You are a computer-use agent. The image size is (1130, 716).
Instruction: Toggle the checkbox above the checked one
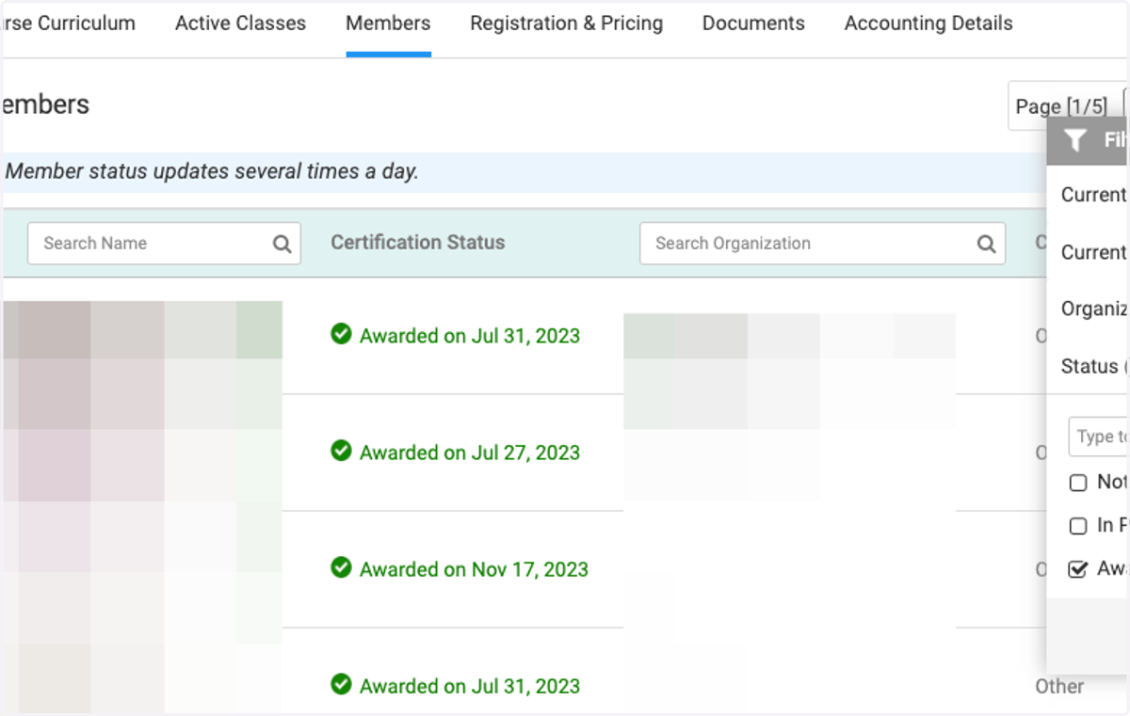pyautogui.click(x=1078, y=526)
